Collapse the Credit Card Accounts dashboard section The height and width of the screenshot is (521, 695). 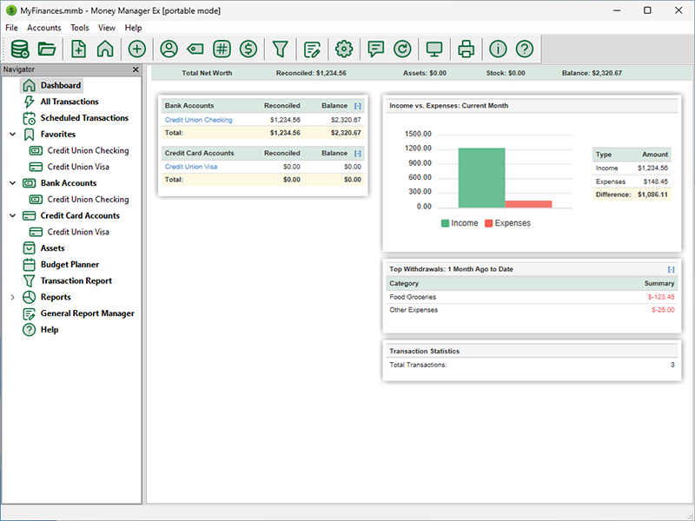[x=358, y=154]
